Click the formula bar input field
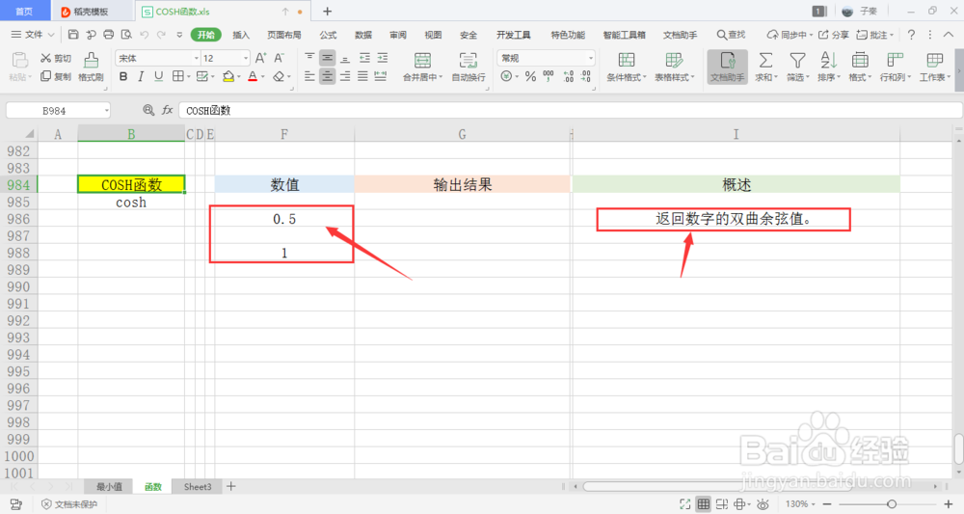 [x=571, y=110]
